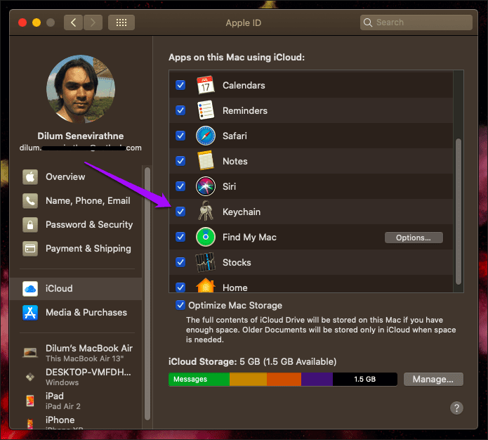The width and height of the screenshot is (488, 440).
Task: Click the Apple logo icon beside Overview
Action: (30, 177)
